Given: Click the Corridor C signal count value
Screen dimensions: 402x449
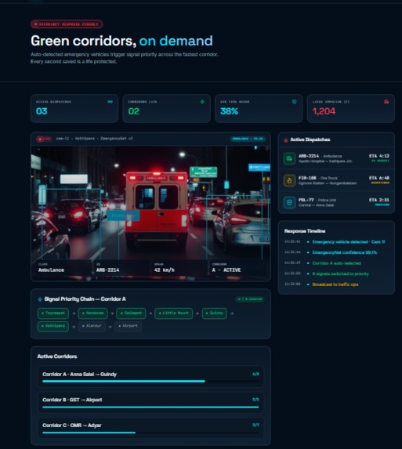Looking at the screenshot, I should [255, 425].
